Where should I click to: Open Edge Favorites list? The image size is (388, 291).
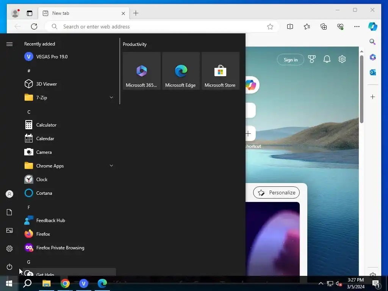tap(307, 27)
